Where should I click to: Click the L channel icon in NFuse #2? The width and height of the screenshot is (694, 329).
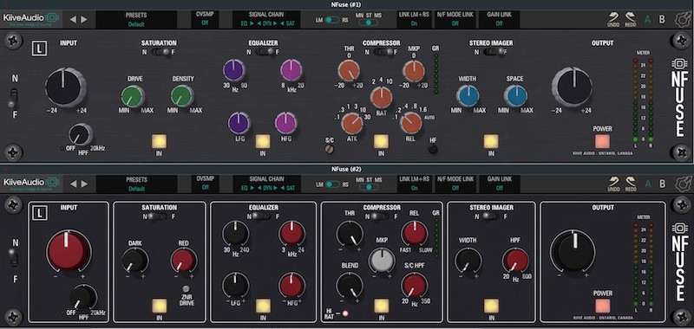point(39,214)
